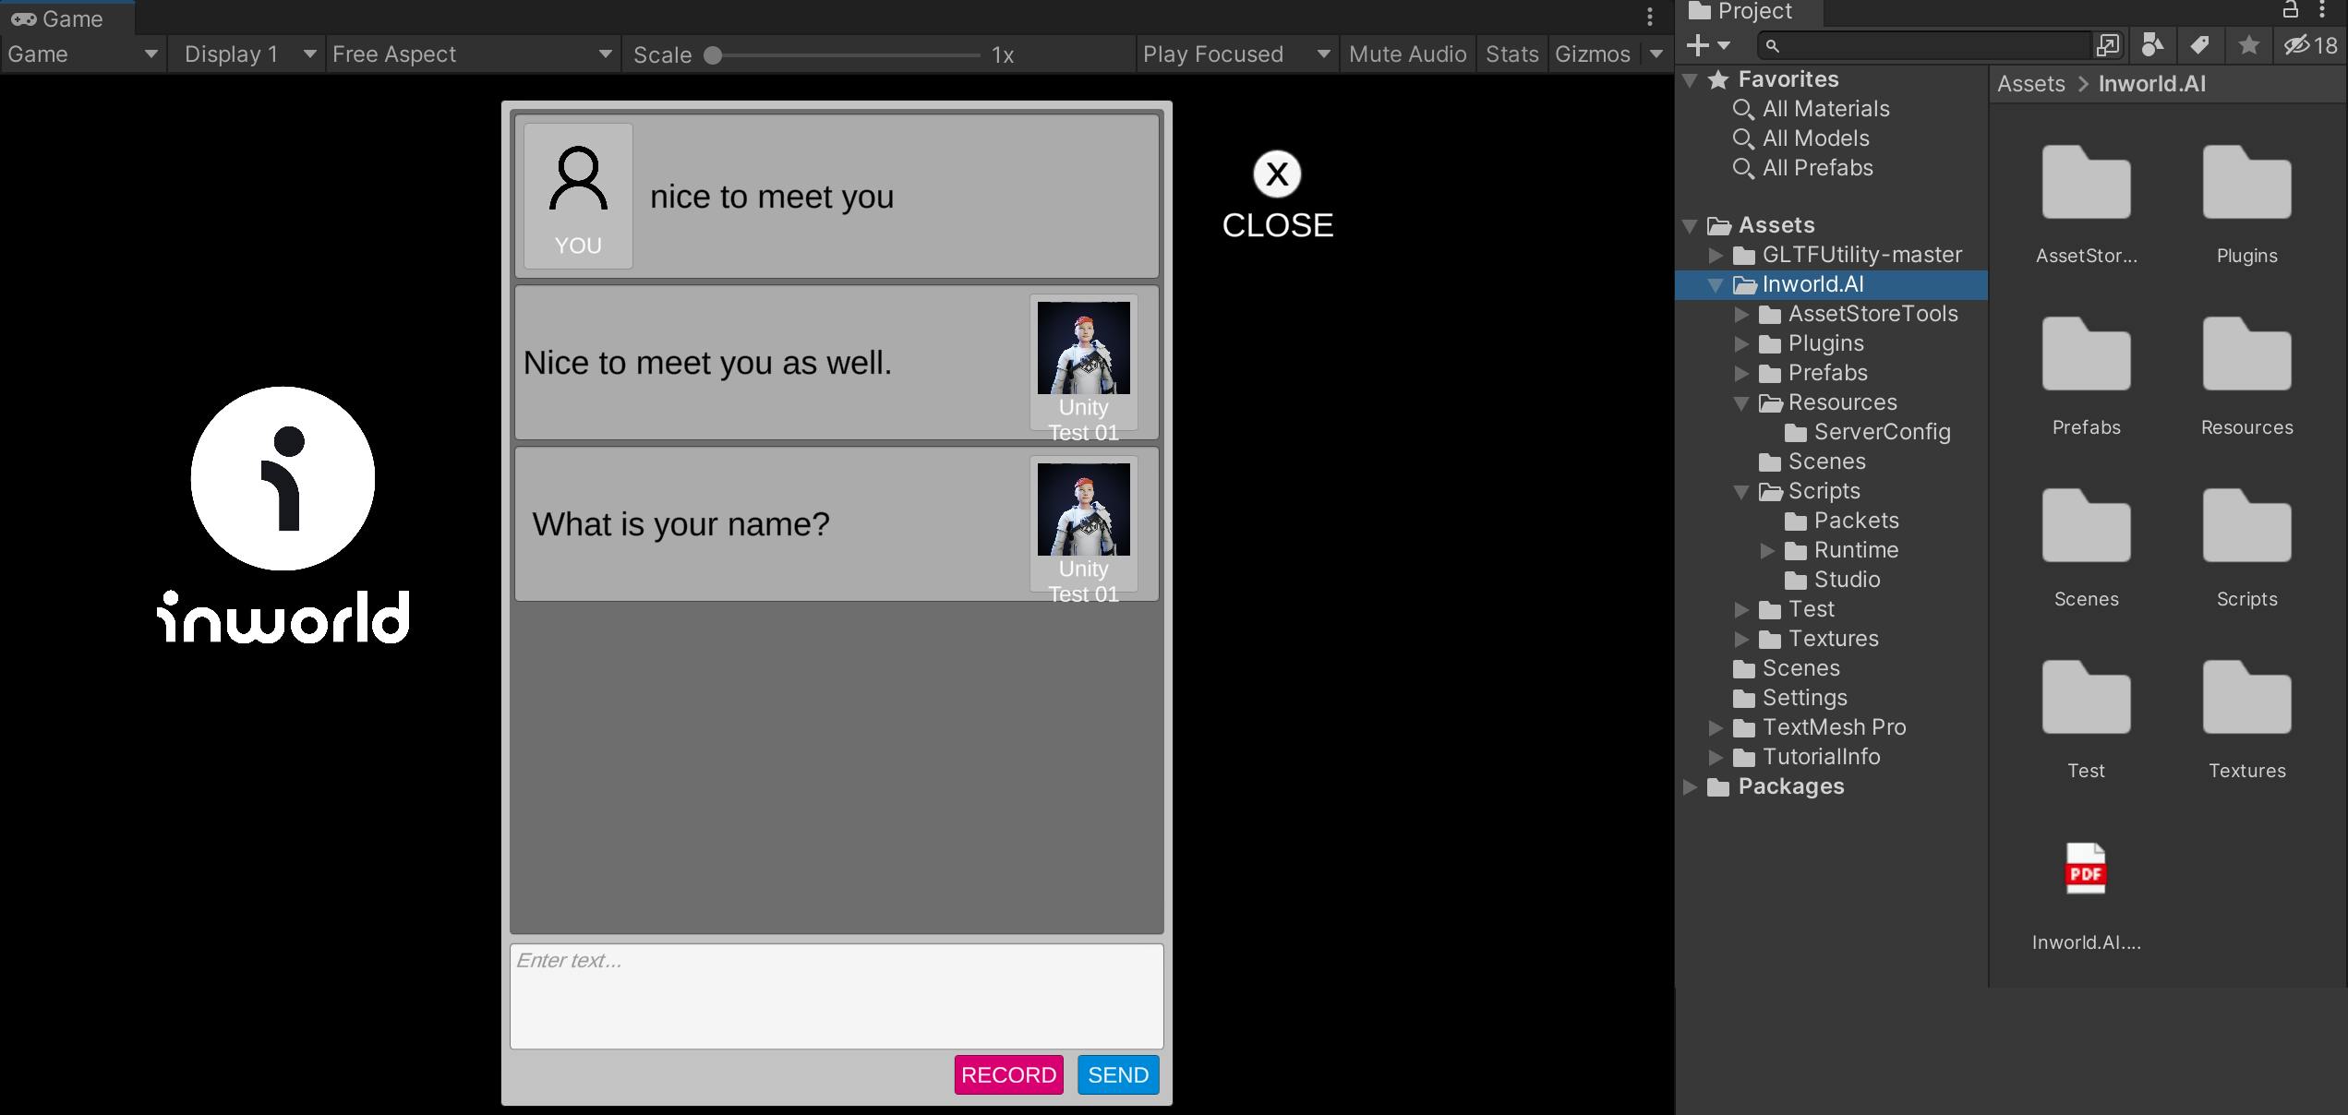Viewport: 2348px width, 1115px height.
Task: Open the Game view three-dot options menu
Action: (1649, 17)
